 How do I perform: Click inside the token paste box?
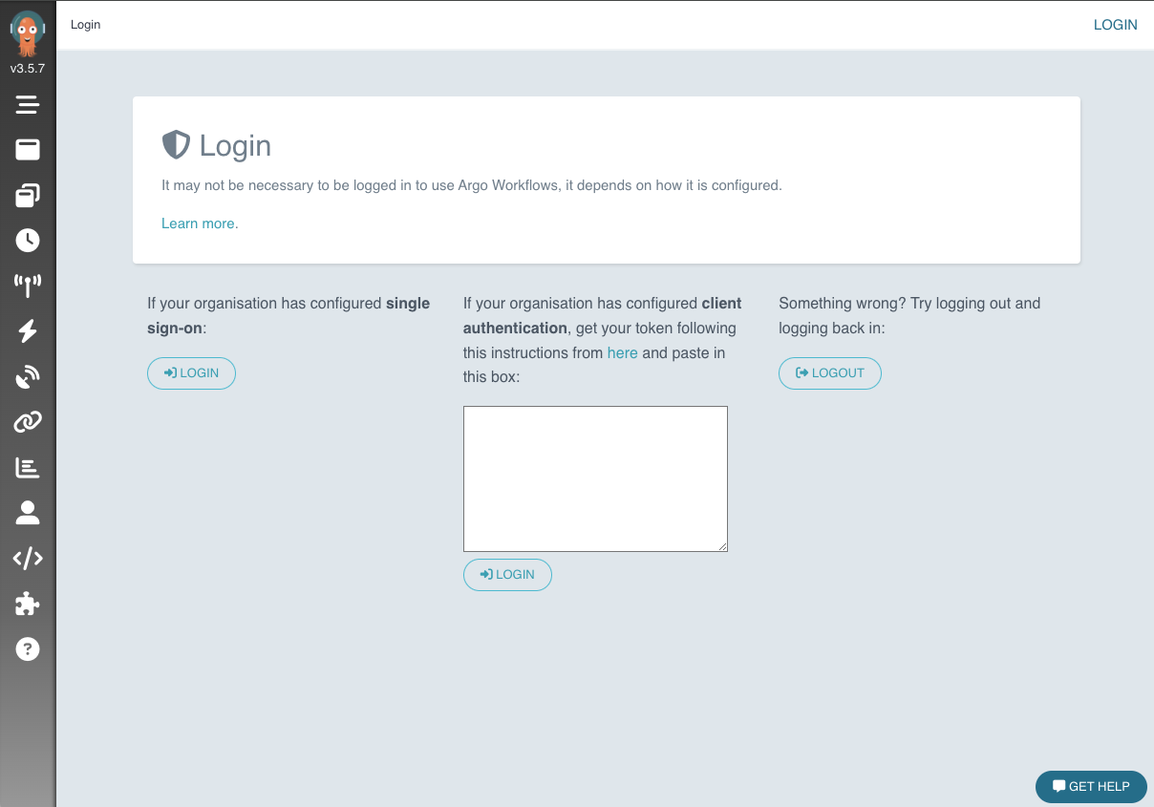click(594, 478)
